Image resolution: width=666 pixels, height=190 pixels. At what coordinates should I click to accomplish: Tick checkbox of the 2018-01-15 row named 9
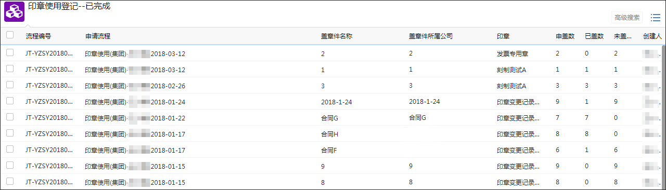(x=10, y=166)
